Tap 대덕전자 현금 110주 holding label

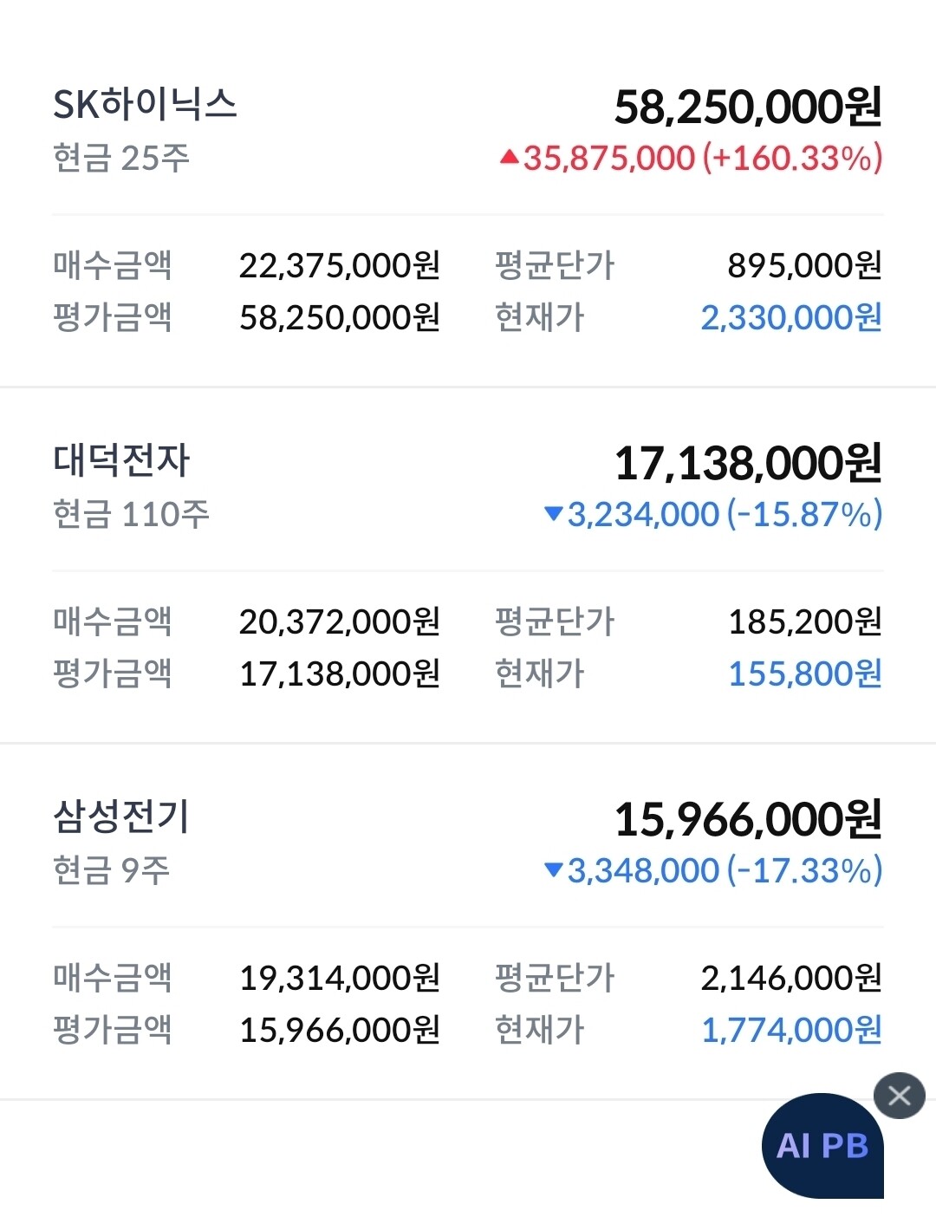[x=131, y=514]
